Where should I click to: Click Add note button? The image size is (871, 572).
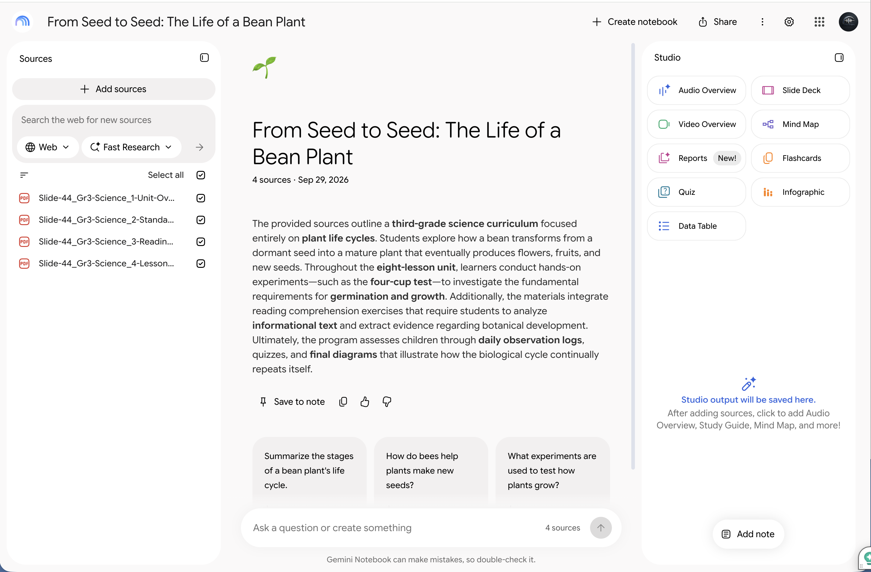(x=748, y=534)
